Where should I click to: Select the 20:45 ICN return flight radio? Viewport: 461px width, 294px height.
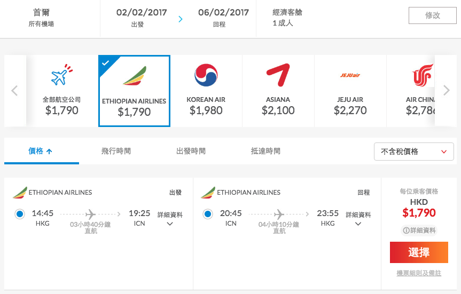(x=208, y=214)
